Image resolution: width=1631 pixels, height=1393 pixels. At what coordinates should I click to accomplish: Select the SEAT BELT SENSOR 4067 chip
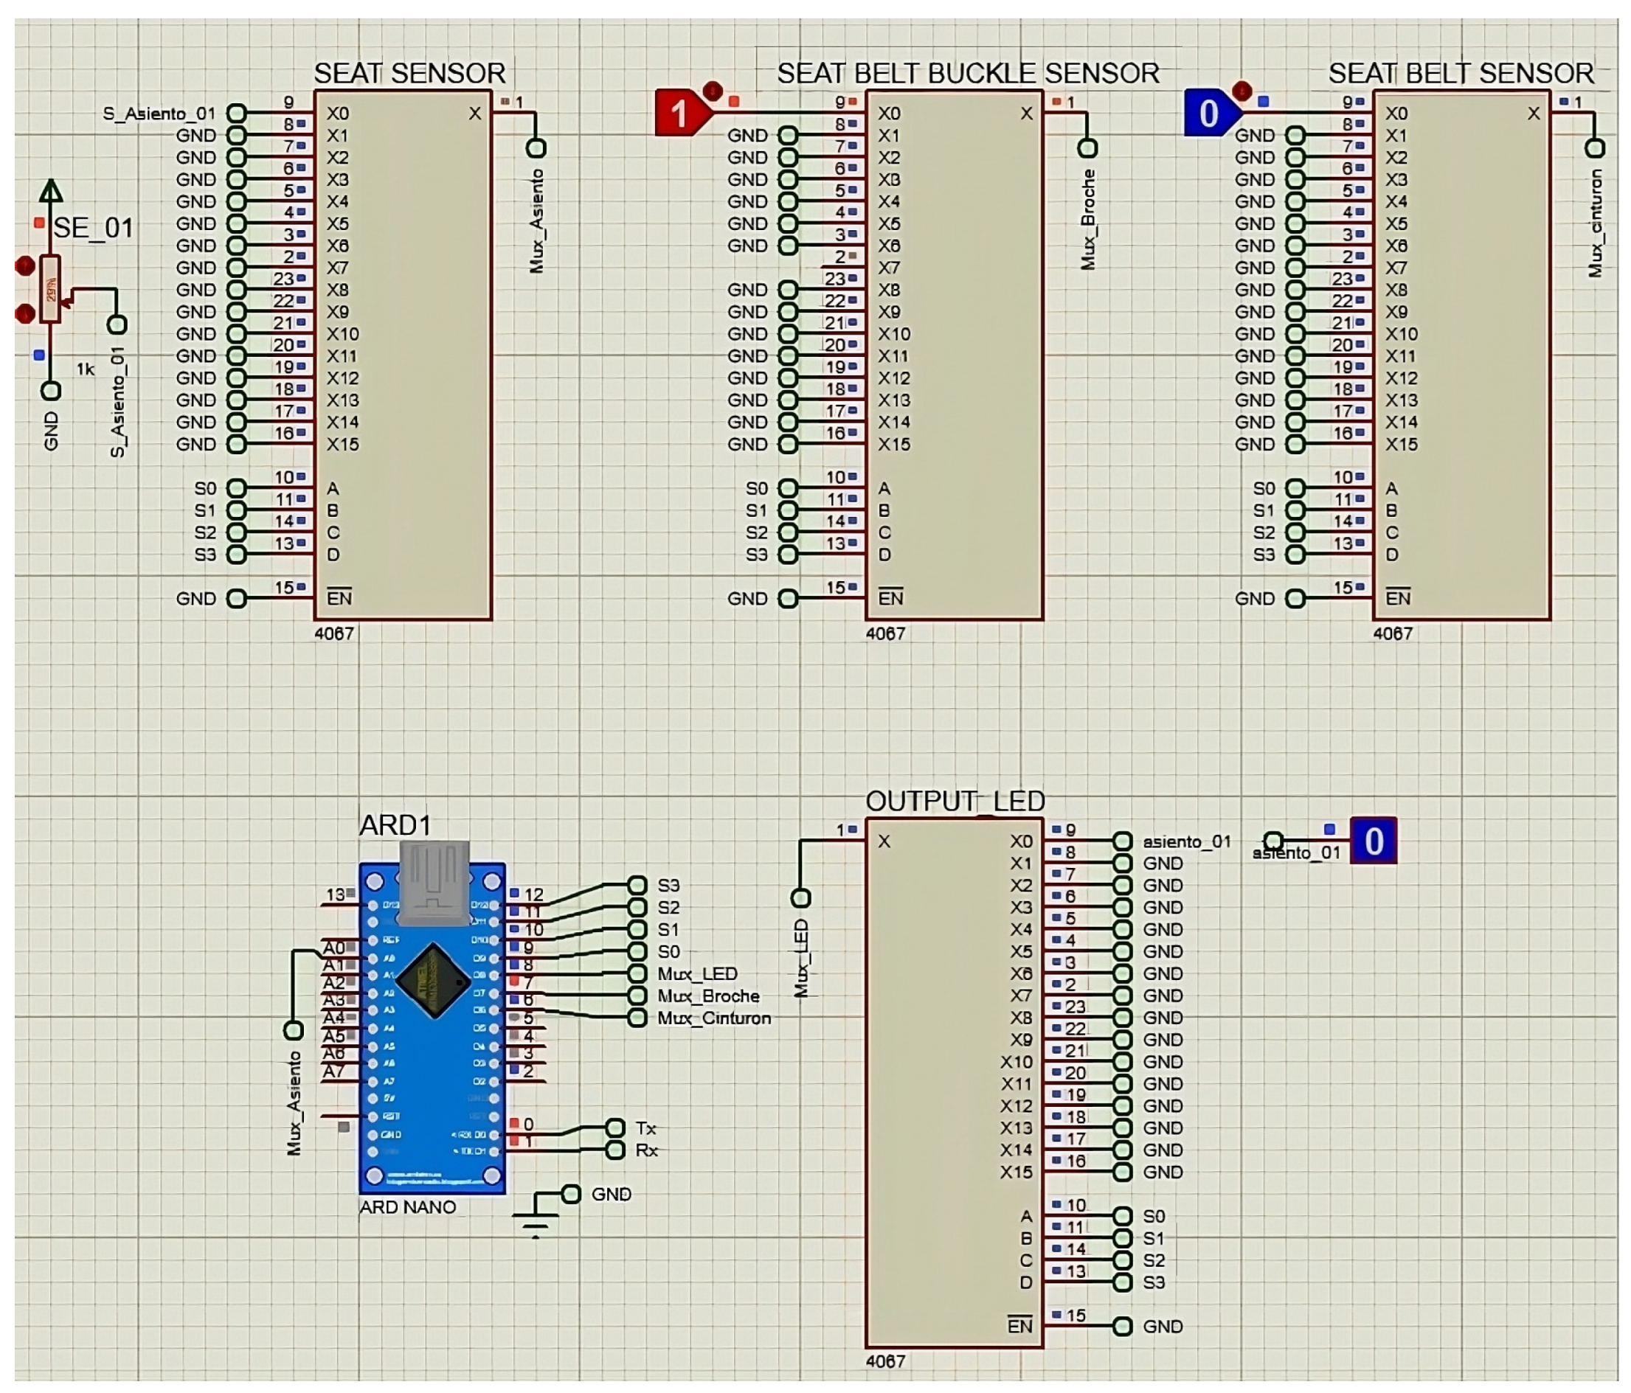click(x=1461, y=354)
